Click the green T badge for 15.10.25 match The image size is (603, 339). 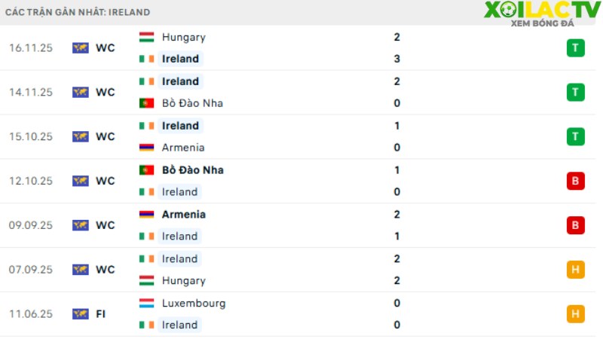point(575,137)
